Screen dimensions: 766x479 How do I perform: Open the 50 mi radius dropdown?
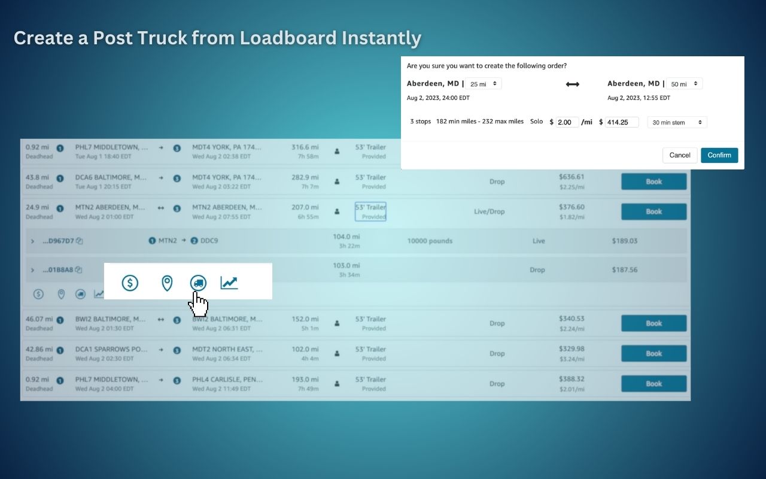point(684,84)
